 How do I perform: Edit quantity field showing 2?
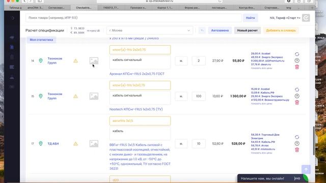point(199,61)
